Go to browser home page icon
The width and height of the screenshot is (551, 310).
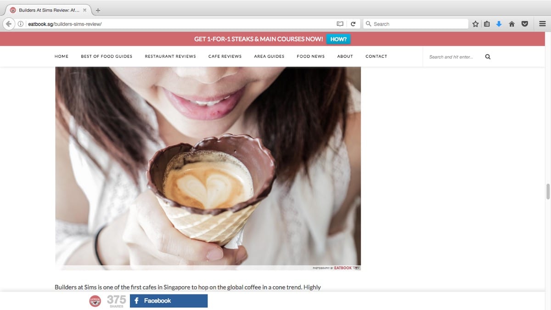click(x=512, y=24)
